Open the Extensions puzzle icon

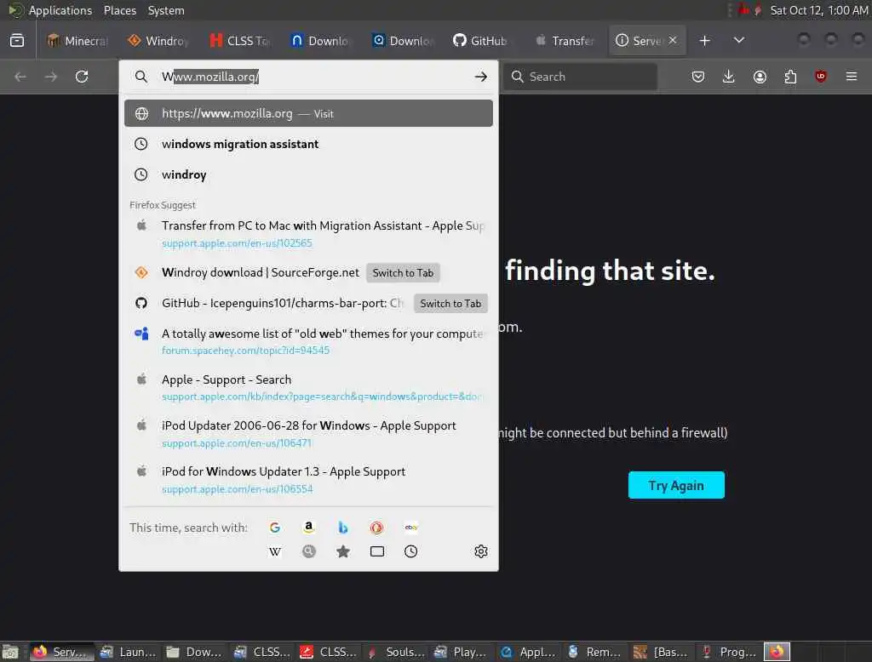tap(790, 77)
